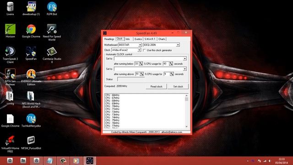The width and height of the screenshot is (293, 165).
Task: Launch dxwebsetup (1) desktop icon
Action: pyautogui.click(x=31, y=8)
